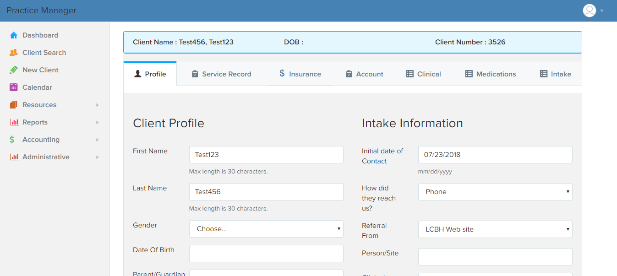This screenshot has width=617, height=276.
Task: Open the How did they reach us dropdown
Action: (495, 192)
